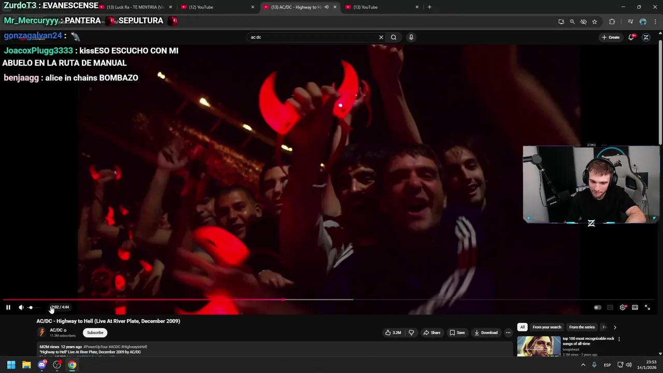
Task: Open the 'top 100 most recognizable rock songs' thumbnail
Action: [x=539, y=347]
